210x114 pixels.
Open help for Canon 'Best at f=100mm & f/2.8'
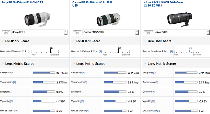[100, 52]
